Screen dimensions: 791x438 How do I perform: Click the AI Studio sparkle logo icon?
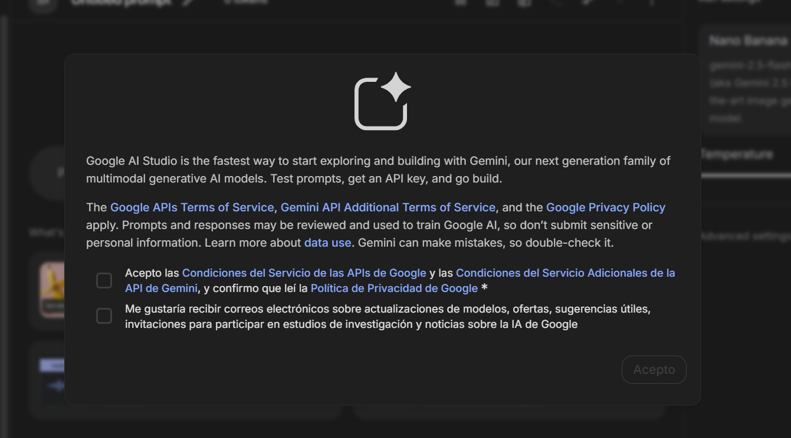tap(382, 101)
